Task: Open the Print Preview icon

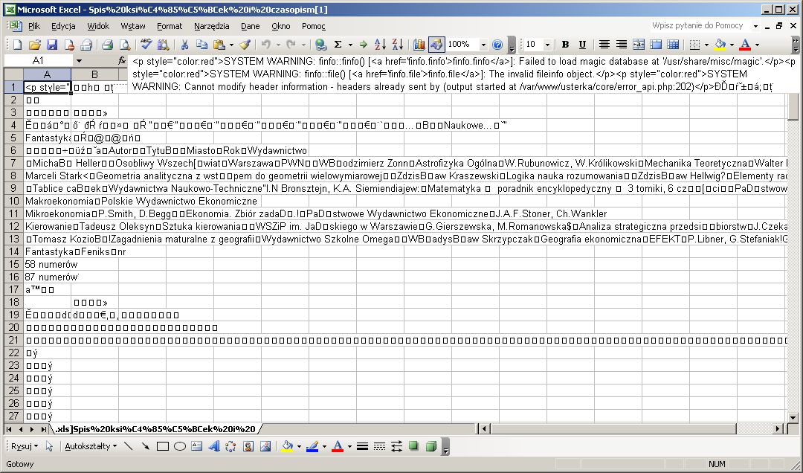Action: (123, 45)
